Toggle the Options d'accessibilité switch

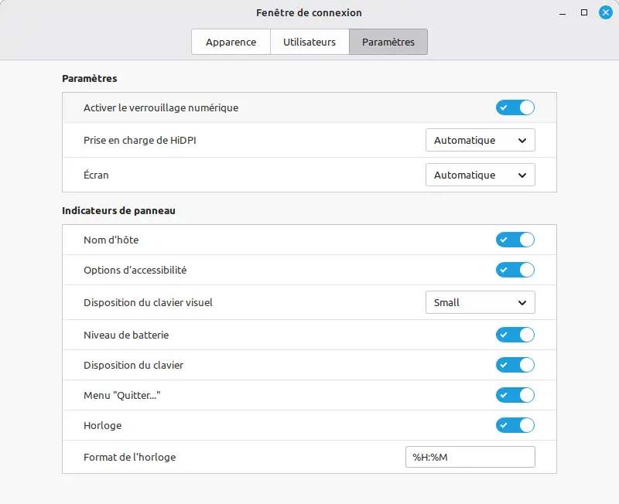click(x=515, y=270)
